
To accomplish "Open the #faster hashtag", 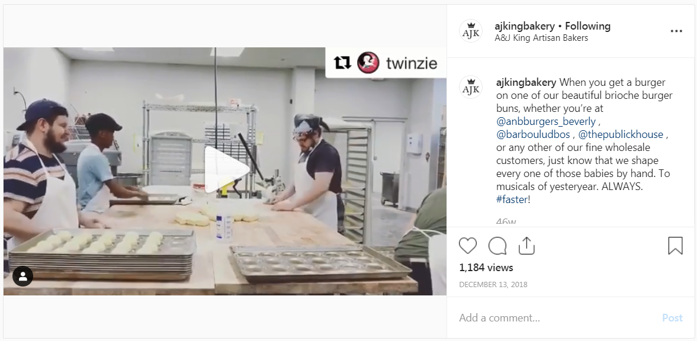I will coord(512,200).
